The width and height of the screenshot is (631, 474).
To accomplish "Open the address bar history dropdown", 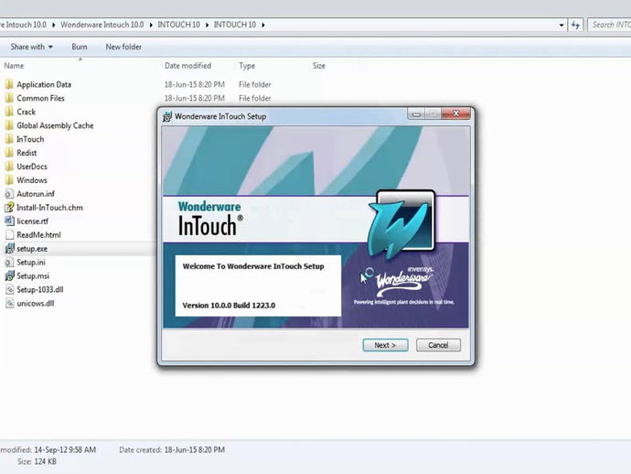I will pyautogui.click(x=561, y=25).
